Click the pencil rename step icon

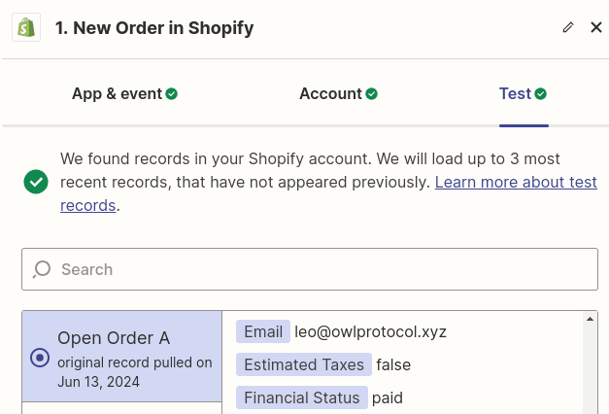click(568, 27)
